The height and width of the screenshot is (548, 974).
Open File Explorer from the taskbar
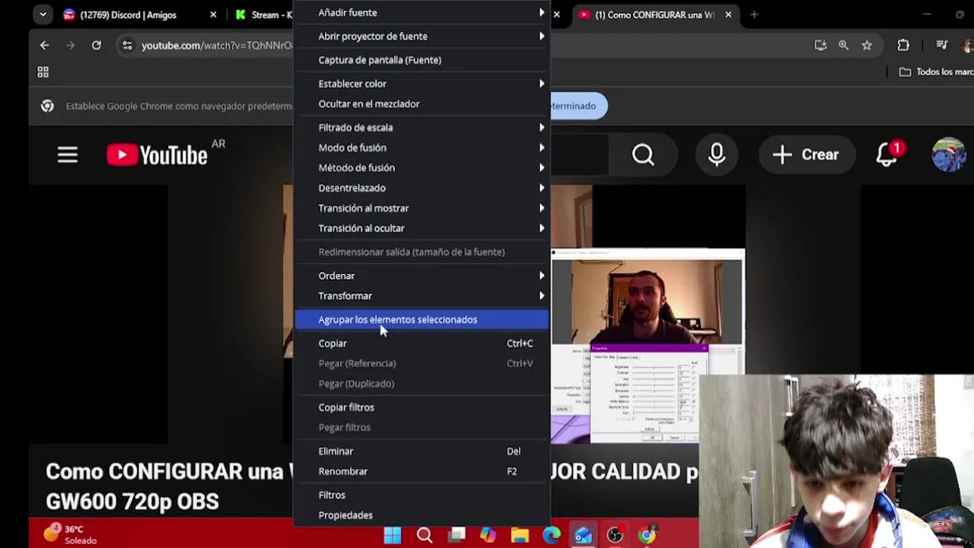click(x=520, y=536)
